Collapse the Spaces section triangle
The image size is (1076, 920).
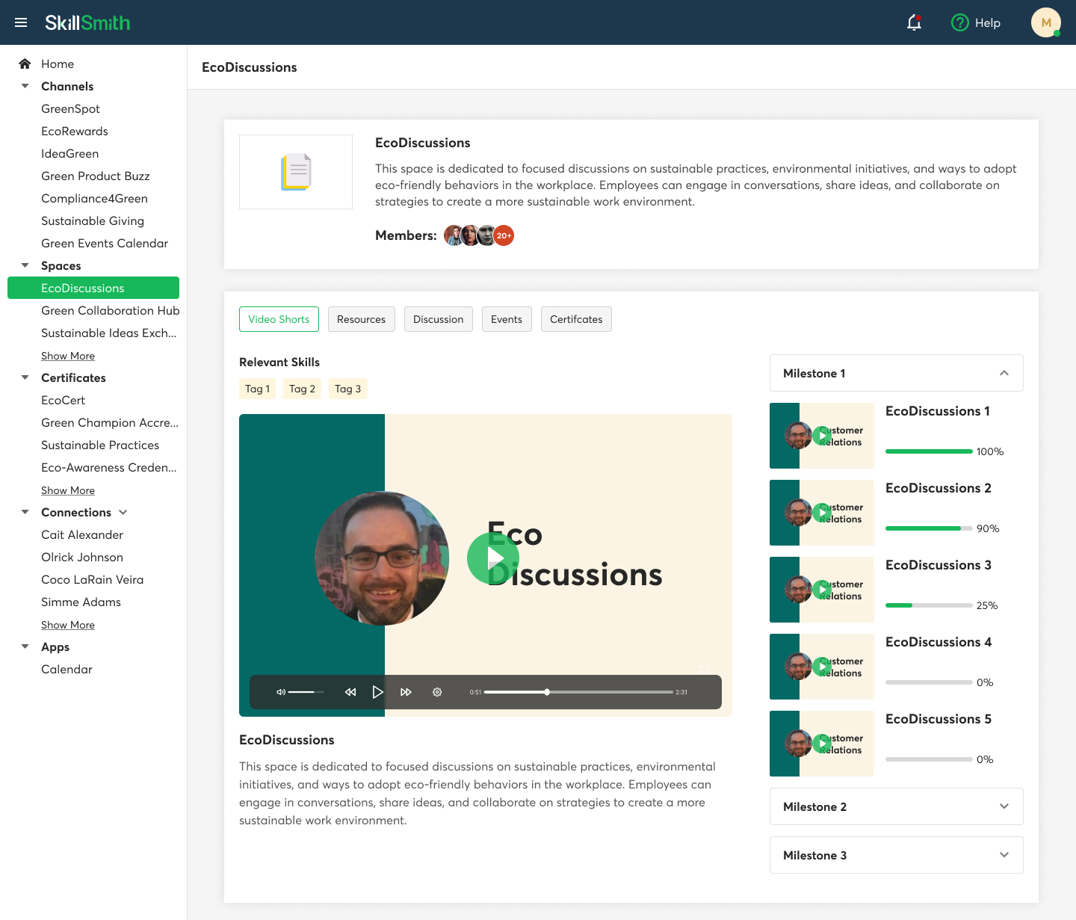[x=25, y=265]
